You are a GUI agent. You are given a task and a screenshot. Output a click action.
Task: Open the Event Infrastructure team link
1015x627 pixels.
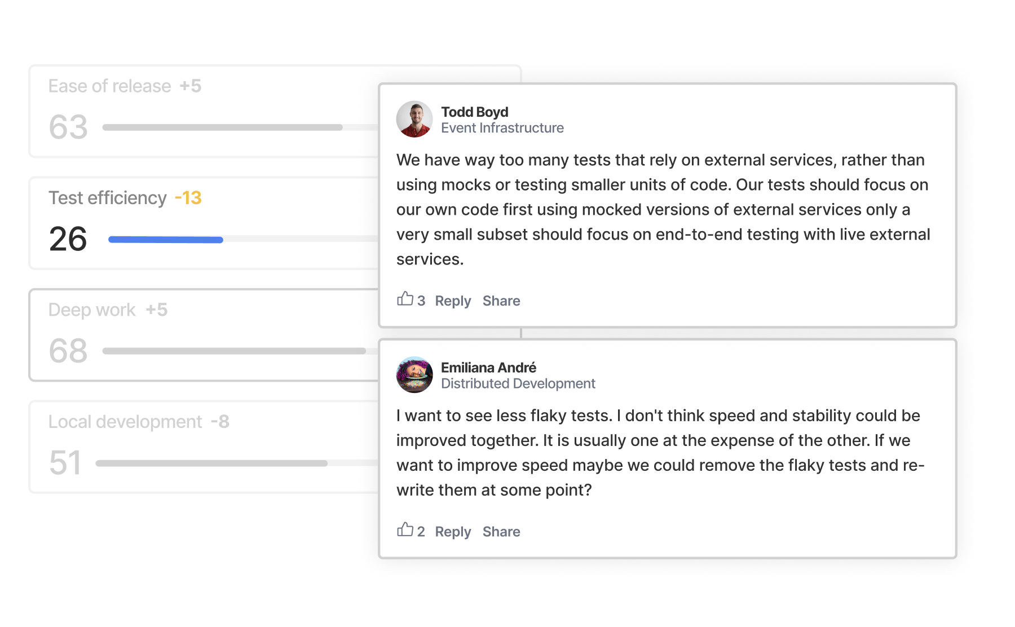tap(502, 128)
